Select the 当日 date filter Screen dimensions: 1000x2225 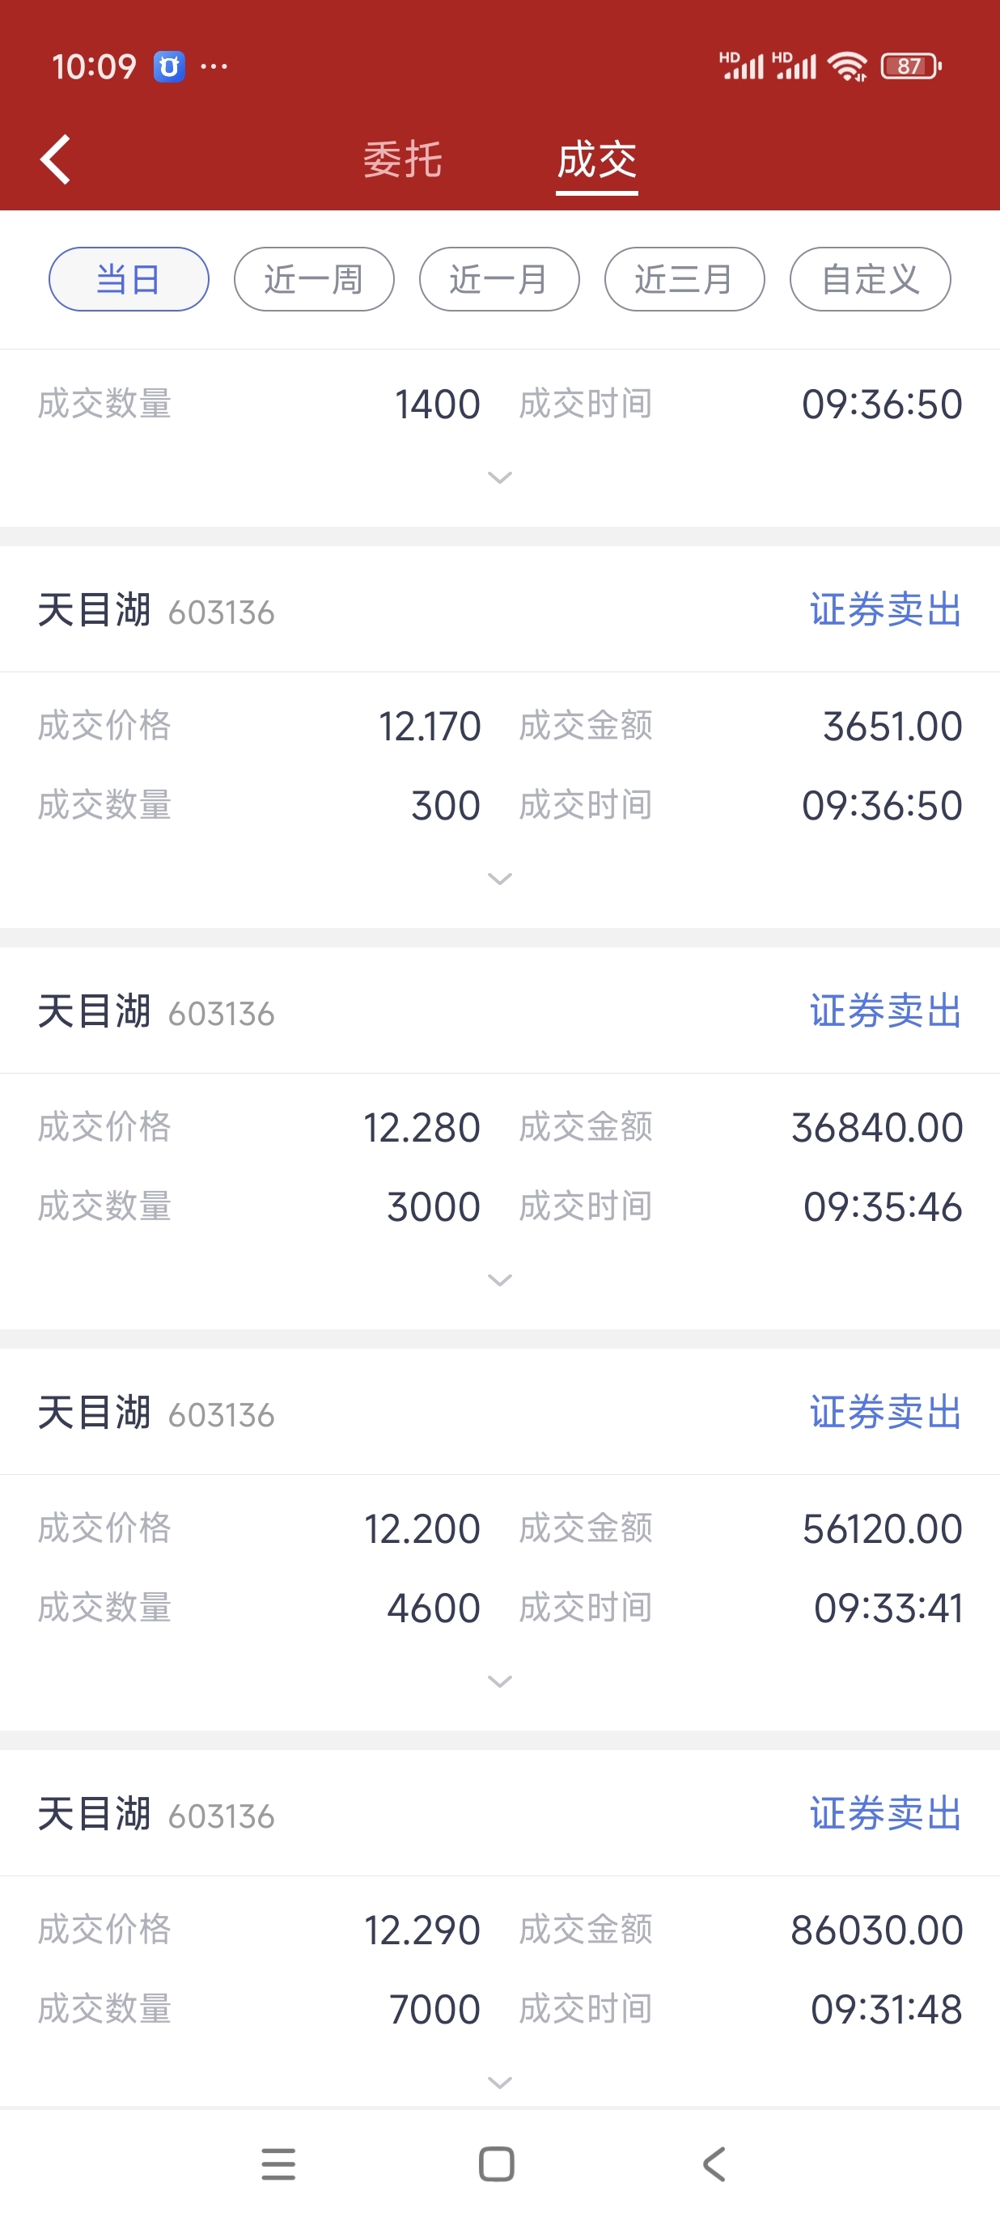pos(129,279)
